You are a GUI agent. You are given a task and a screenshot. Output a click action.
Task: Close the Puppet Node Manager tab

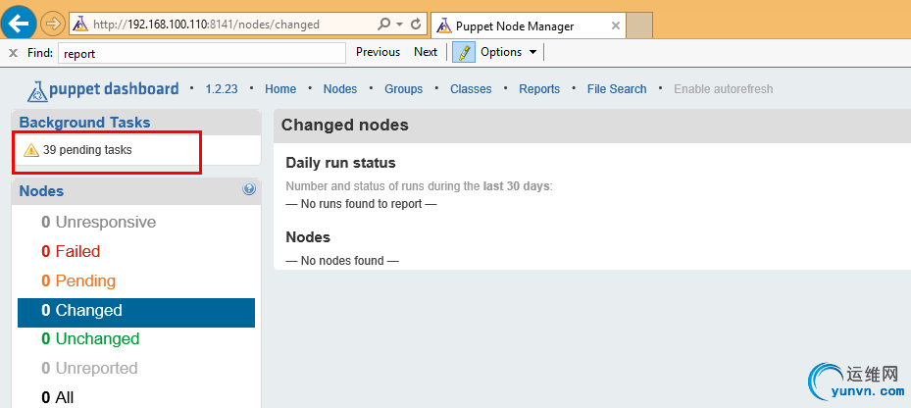coord(616,26)
